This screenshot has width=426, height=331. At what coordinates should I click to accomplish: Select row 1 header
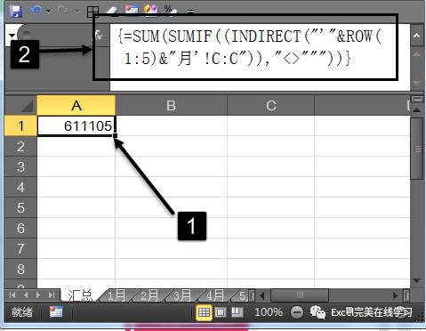(x=20, y=125)
